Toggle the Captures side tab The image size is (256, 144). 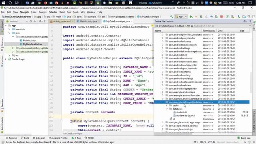[2, 61]
